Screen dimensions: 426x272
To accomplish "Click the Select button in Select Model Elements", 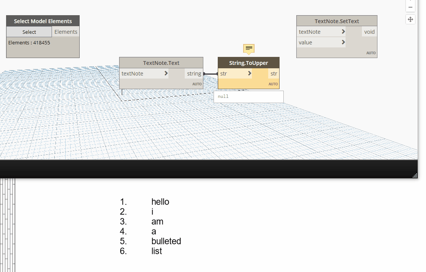I will tap(29, 32).
